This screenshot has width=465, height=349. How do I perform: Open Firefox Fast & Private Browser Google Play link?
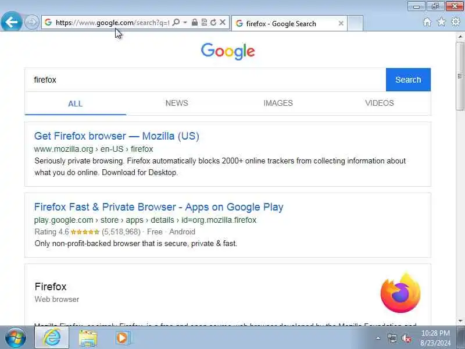click(x=159, y=207)
